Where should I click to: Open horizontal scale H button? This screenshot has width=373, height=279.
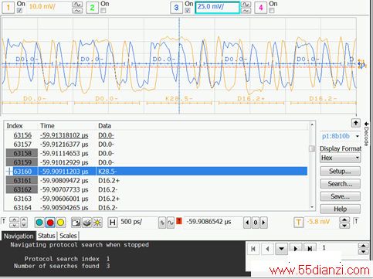(x=113, y=222)
